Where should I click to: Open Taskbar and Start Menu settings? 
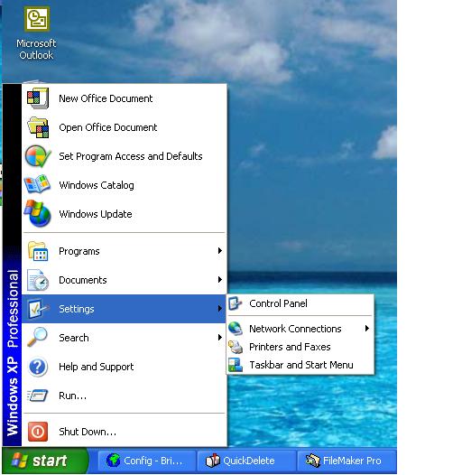(300, 365)
